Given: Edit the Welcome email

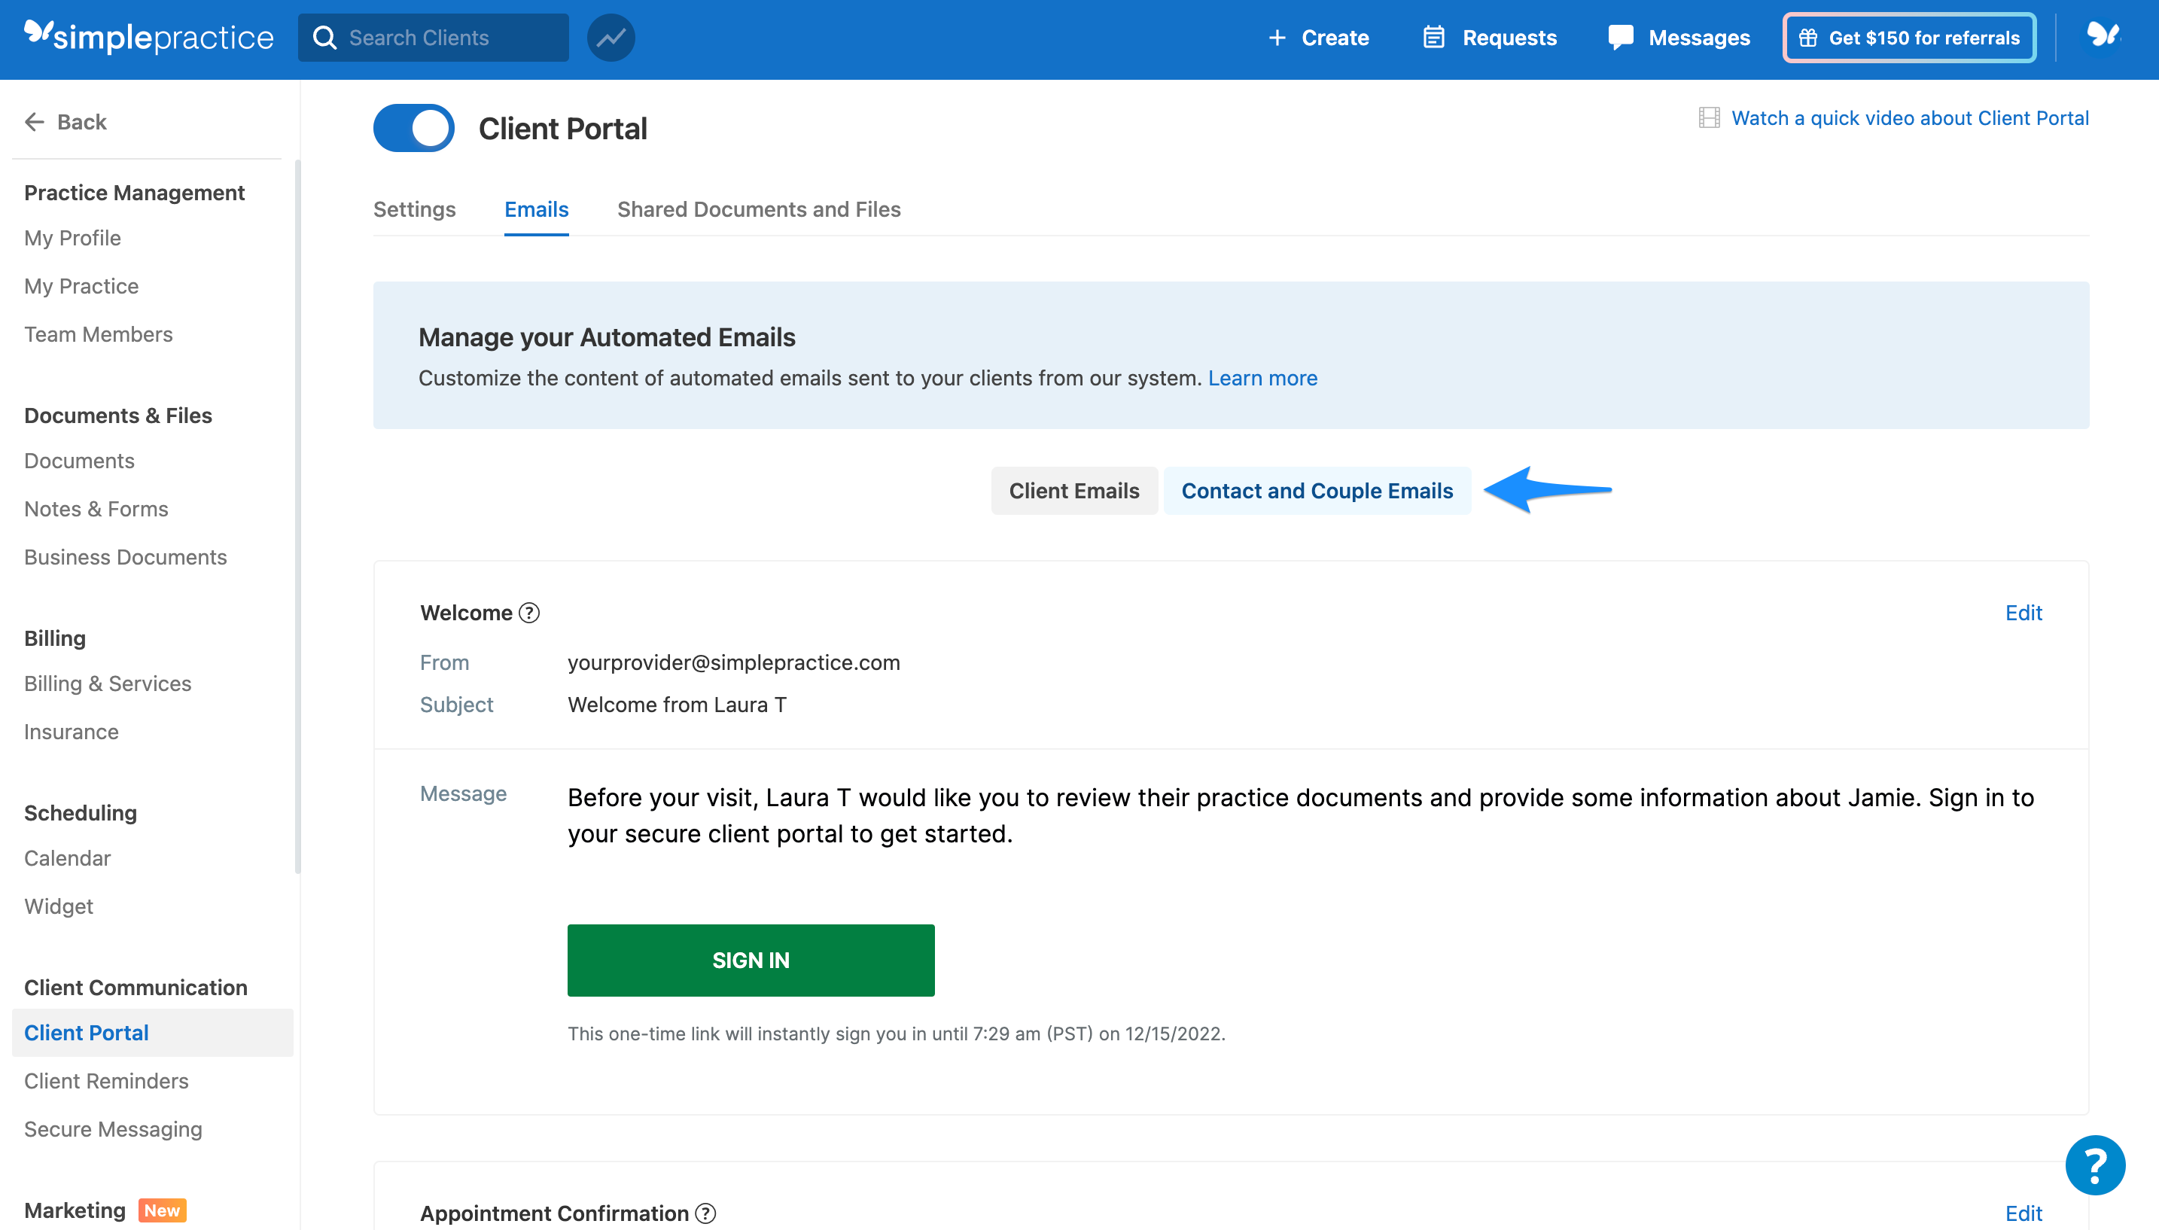Looking at the screenshot, I should (2023, 613).
